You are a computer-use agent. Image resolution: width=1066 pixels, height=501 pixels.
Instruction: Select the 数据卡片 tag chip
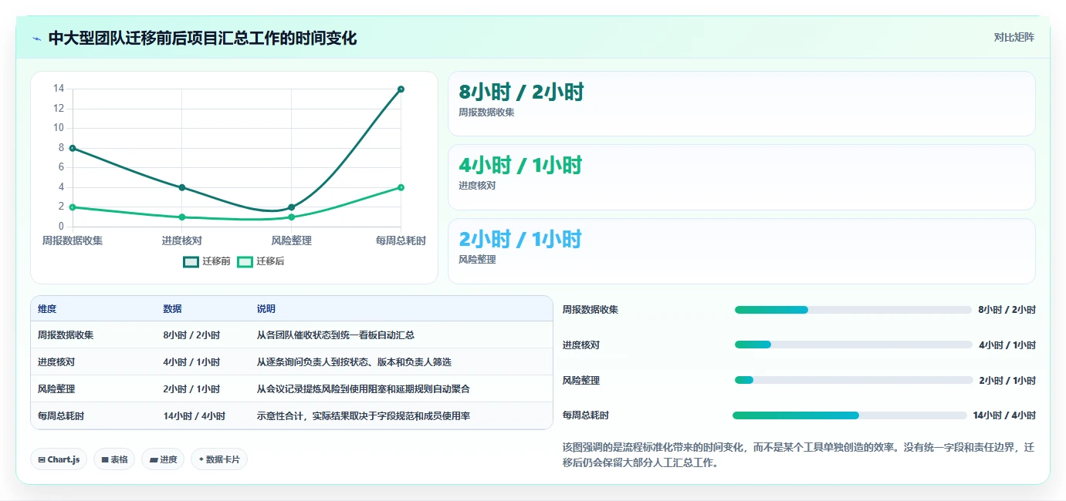[x=219, y=459]
